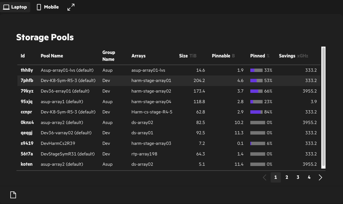Select row id 0knx4
This screenshot has width=343, height=204.
27,122
